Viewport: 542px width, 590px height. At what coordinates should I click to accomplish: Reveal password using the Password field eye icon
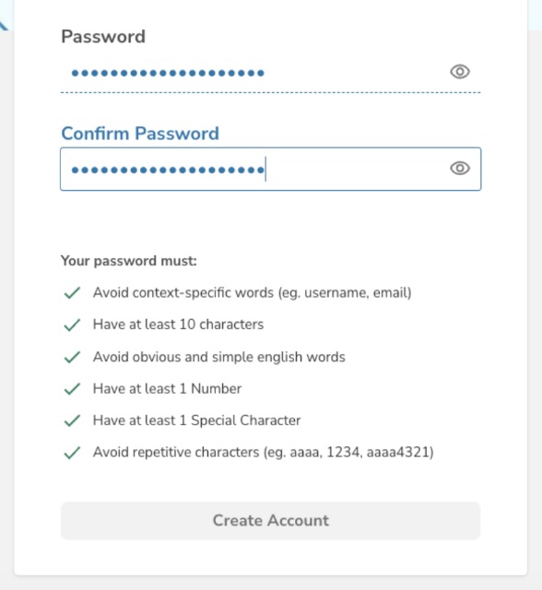(460, 72)
